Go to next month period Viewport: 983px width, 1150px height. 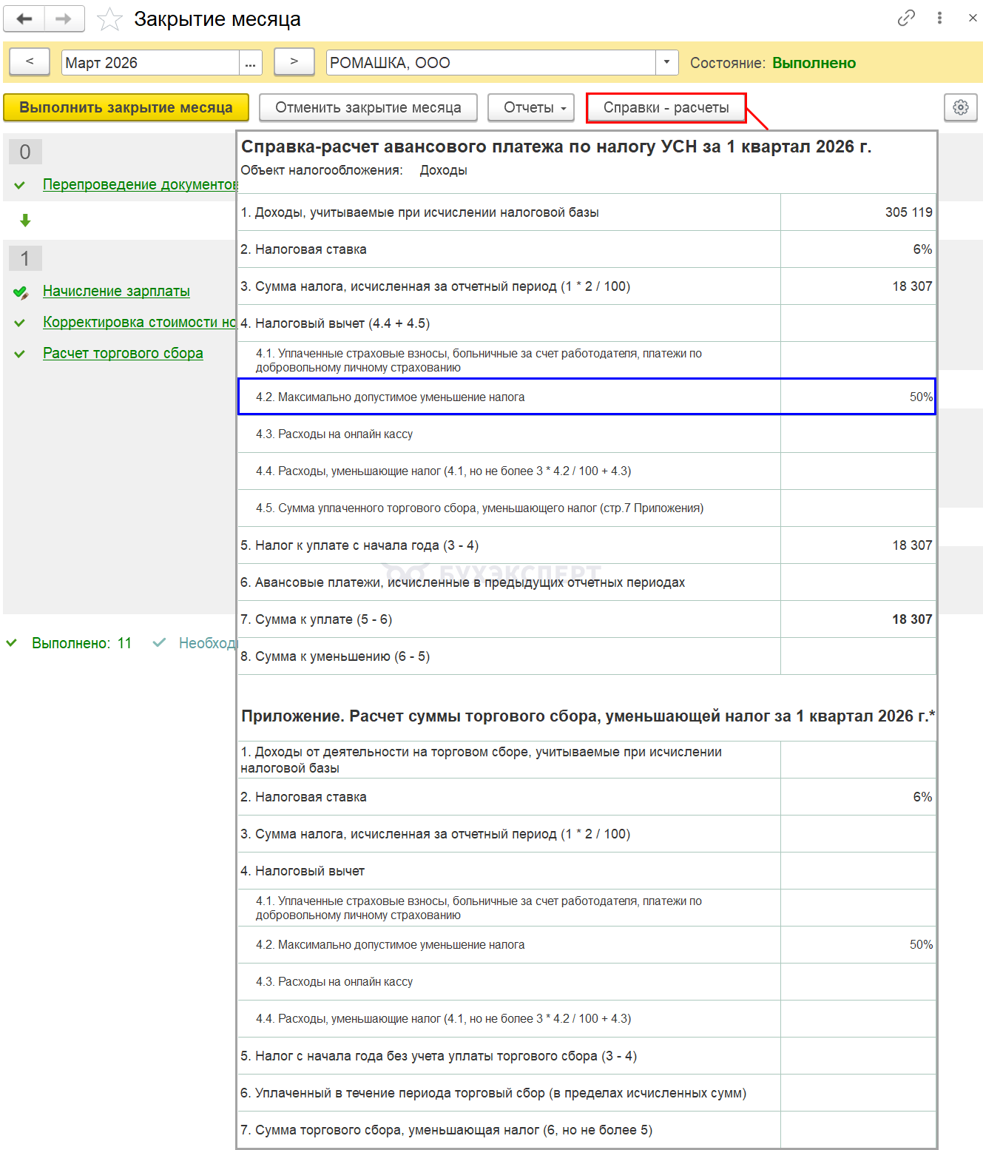[x=294, y=62]
